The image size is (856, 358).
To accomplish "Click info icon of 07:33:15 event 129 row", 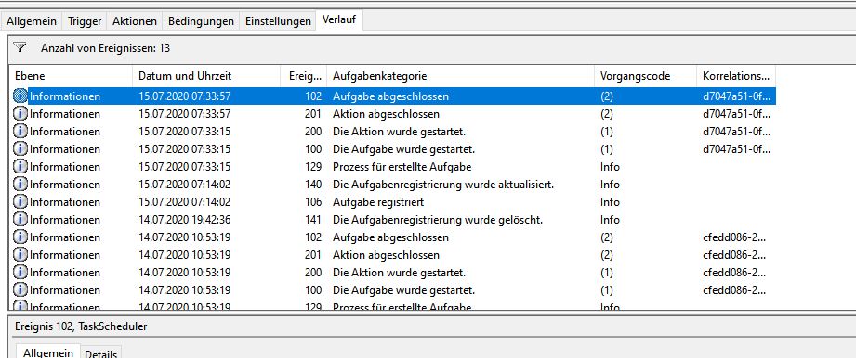I will tap(20, 166).
